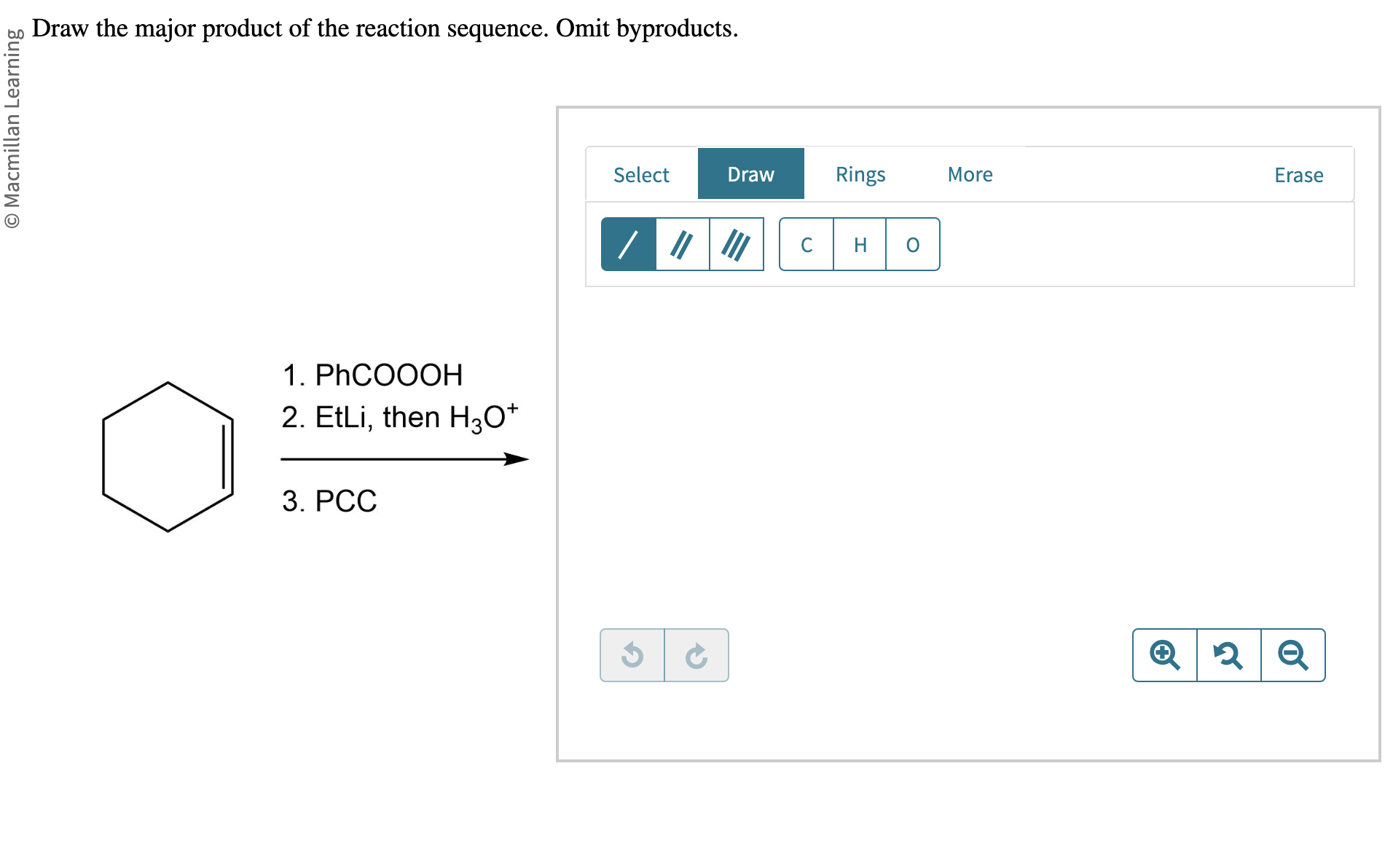Screen dimensions: 1393x860
Task: Switch to the Select tab
Action: tap(641, 174)
